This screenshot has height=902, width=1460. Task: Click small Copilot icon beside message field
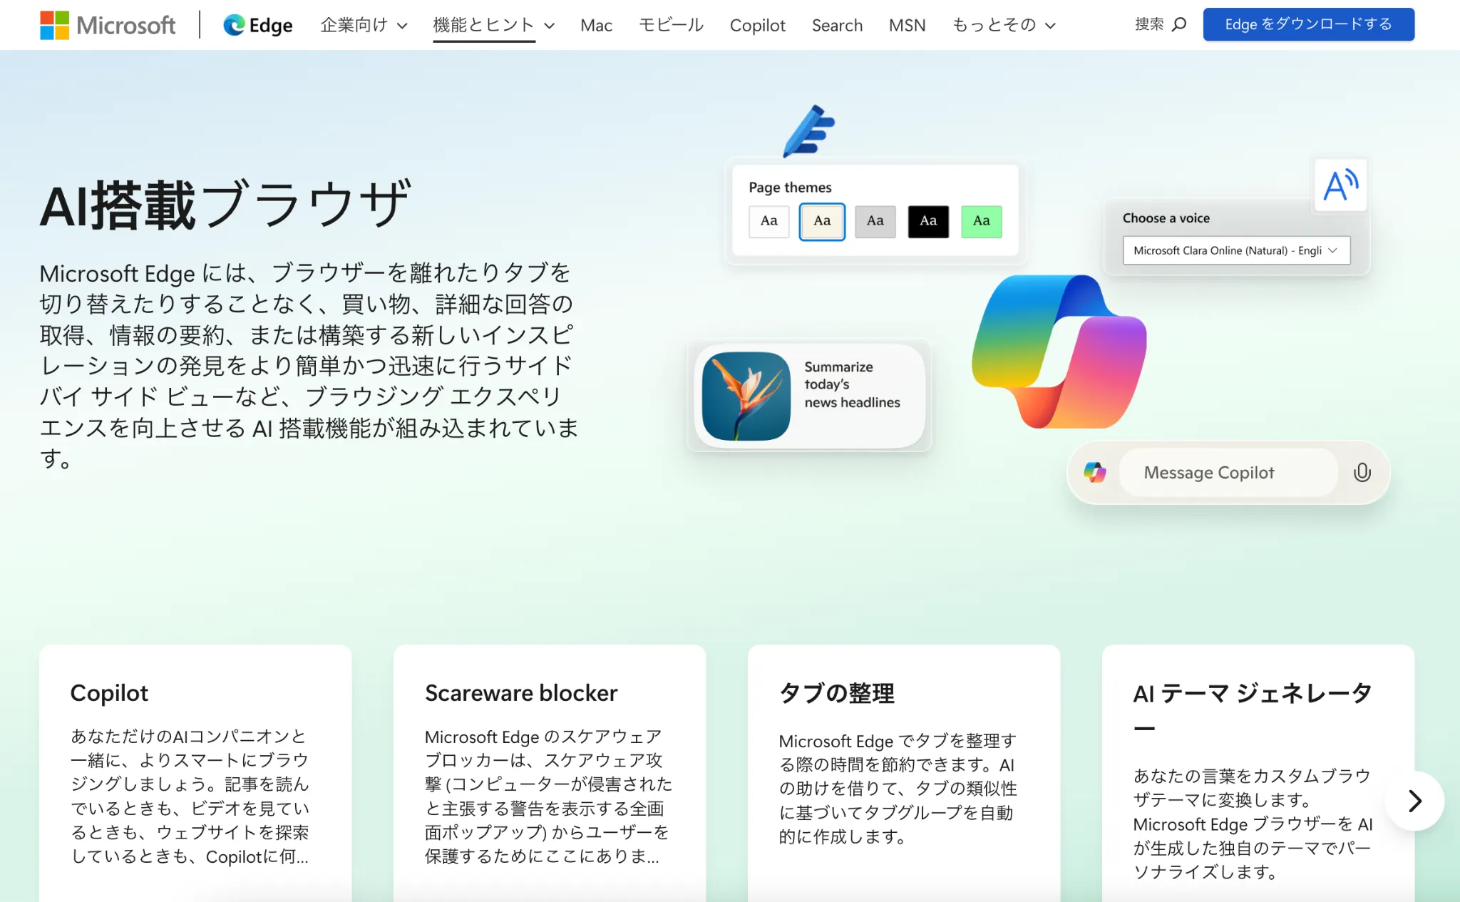[x=1094, y=472]
